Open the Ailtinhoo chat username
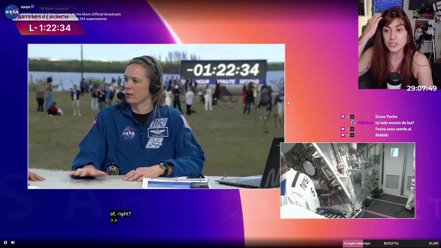Viewport: 441px width, 248px height. [365, 123]
